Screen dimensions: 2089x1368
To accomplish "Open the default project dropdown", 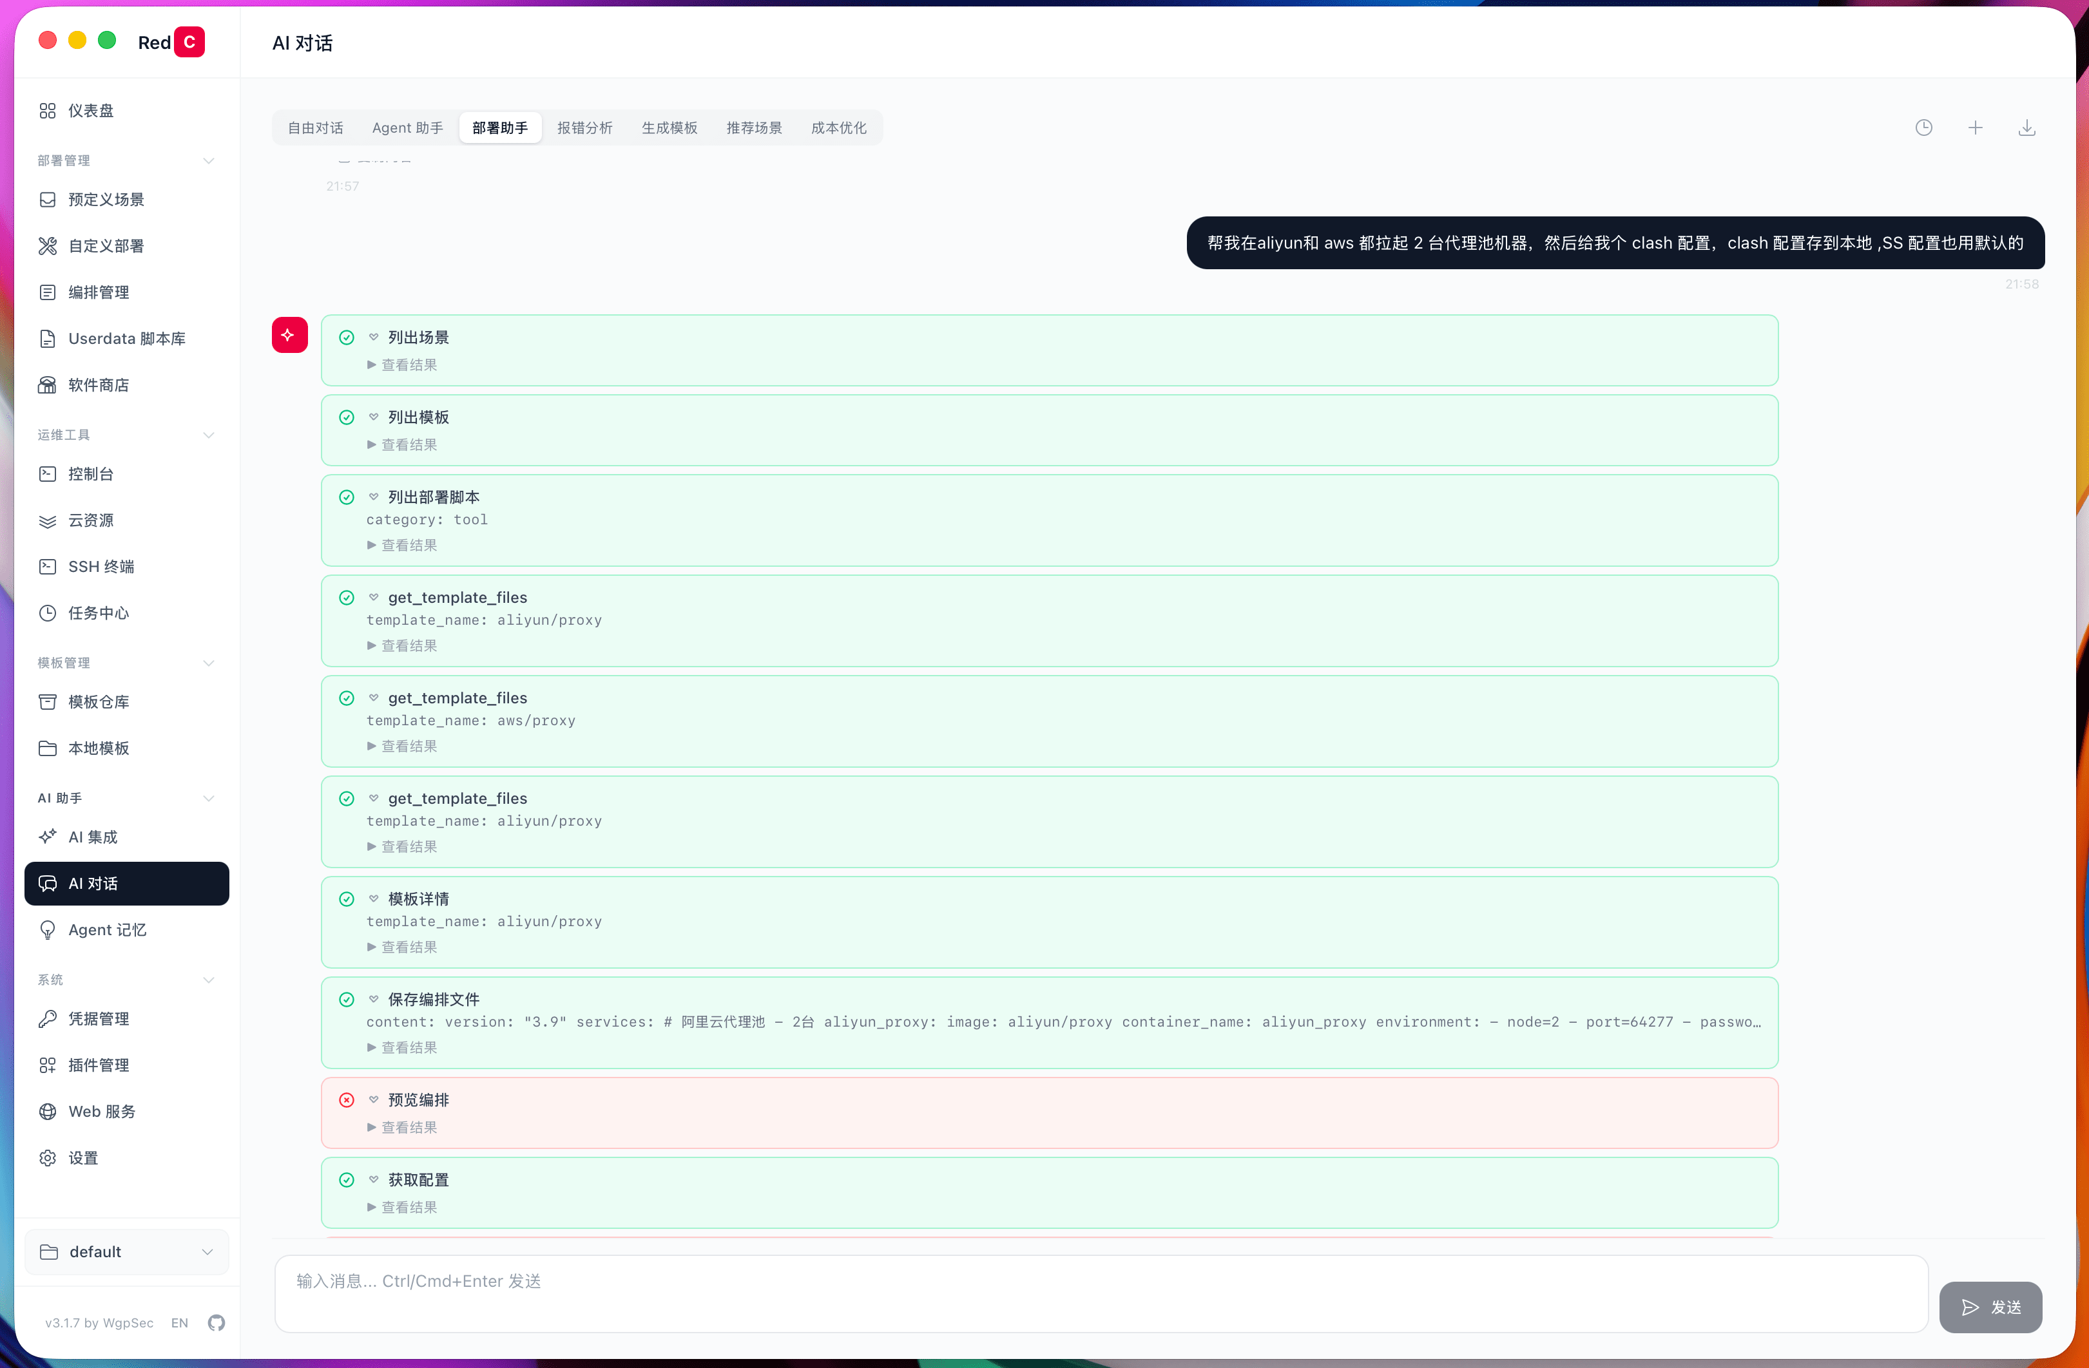I will 128,1252.
